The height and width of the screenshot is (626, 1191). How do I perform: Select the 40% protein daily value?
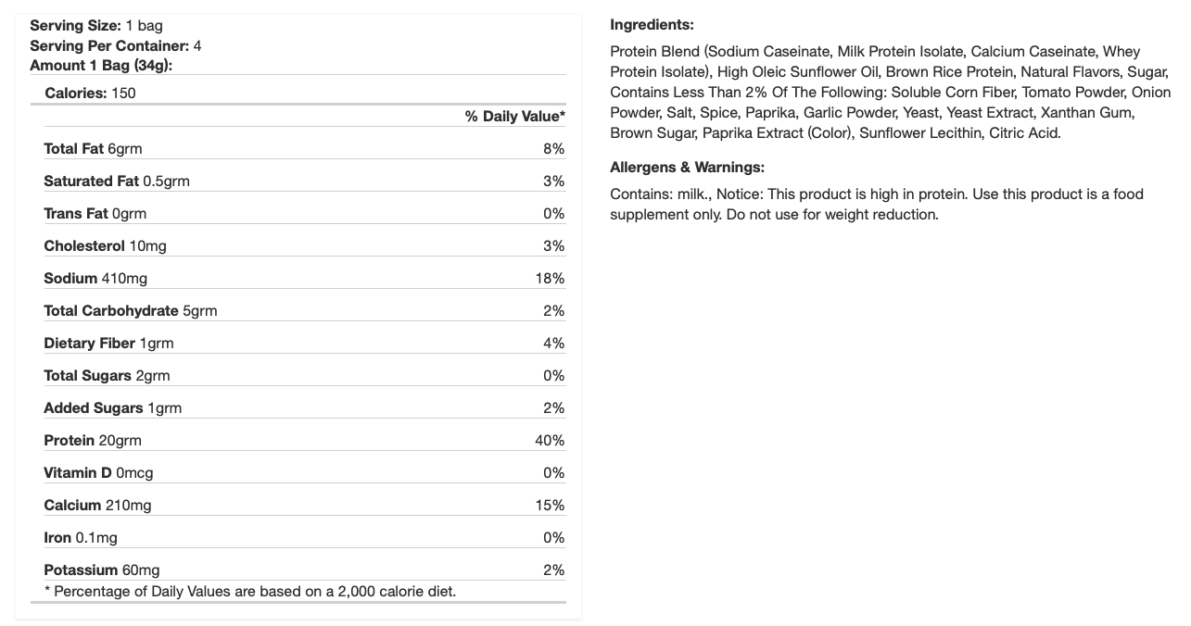point(550,440)
